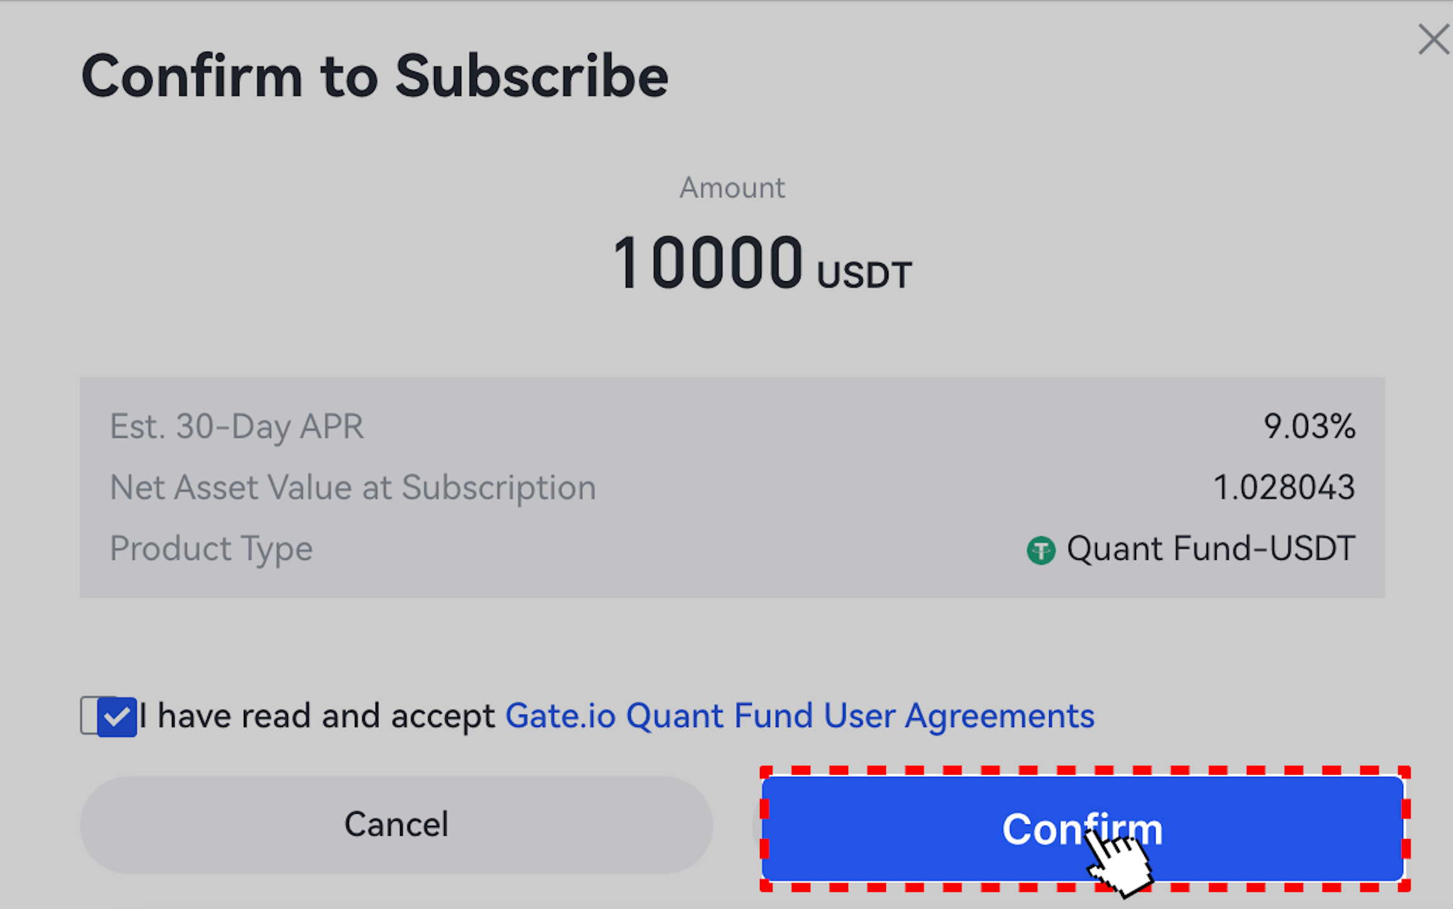Image resolution: width=1453 pixels, height=909 pixels.
Task: Click the 10000 amount figure
Action: (707, 262)
